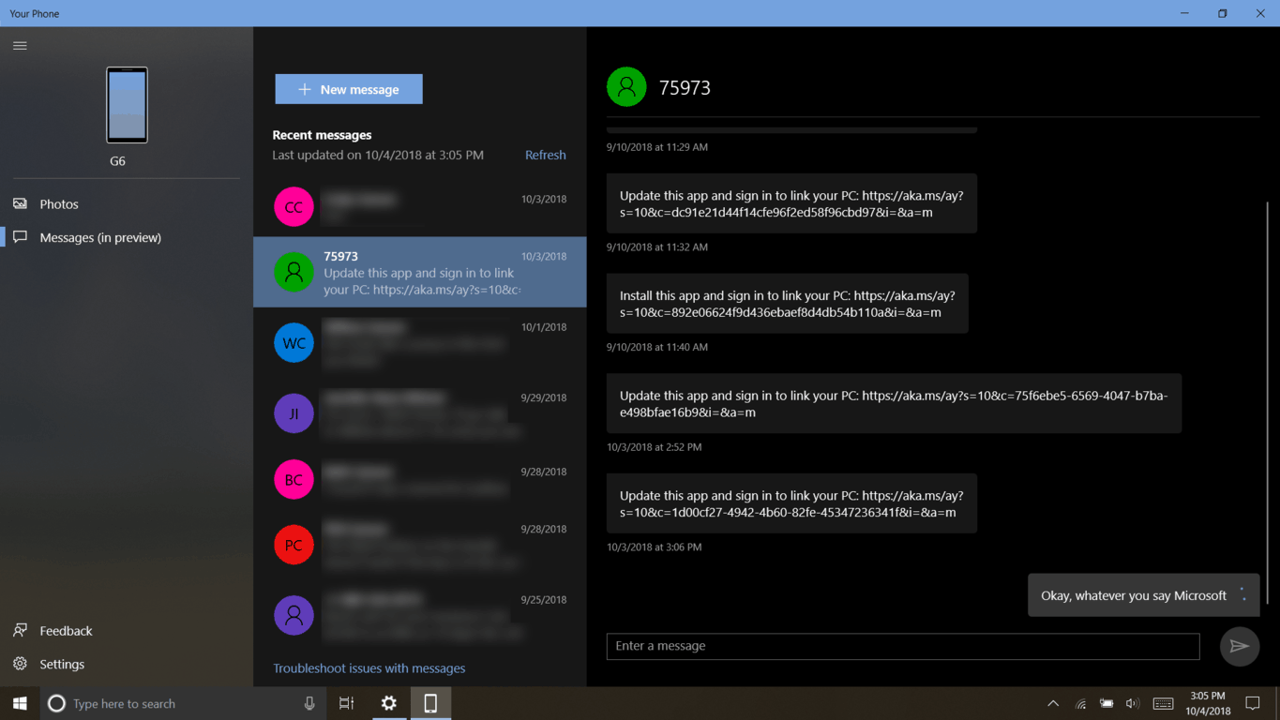Viewport: 1280px width, 720px height.
Task: Start a New message
Action: (349, 89)
